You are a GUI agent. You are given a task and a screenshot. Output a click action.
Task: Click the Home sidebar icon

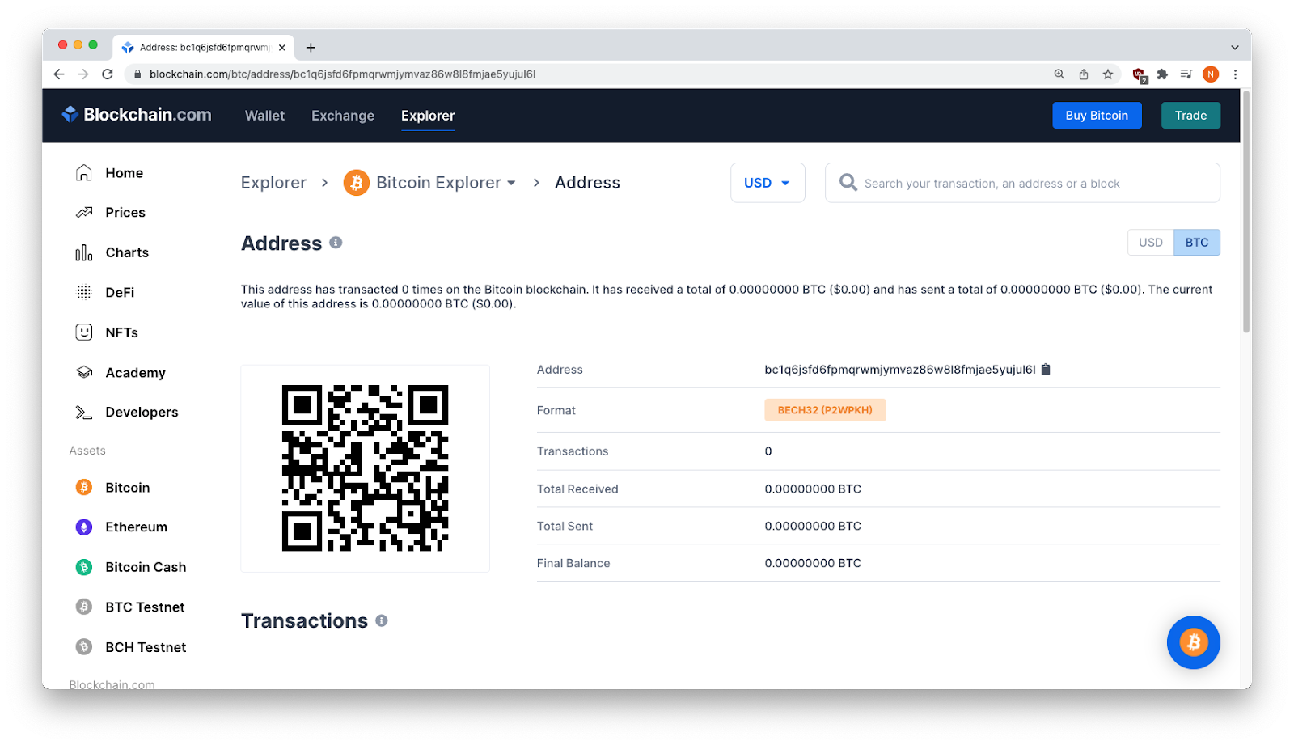tap(84, 172)
